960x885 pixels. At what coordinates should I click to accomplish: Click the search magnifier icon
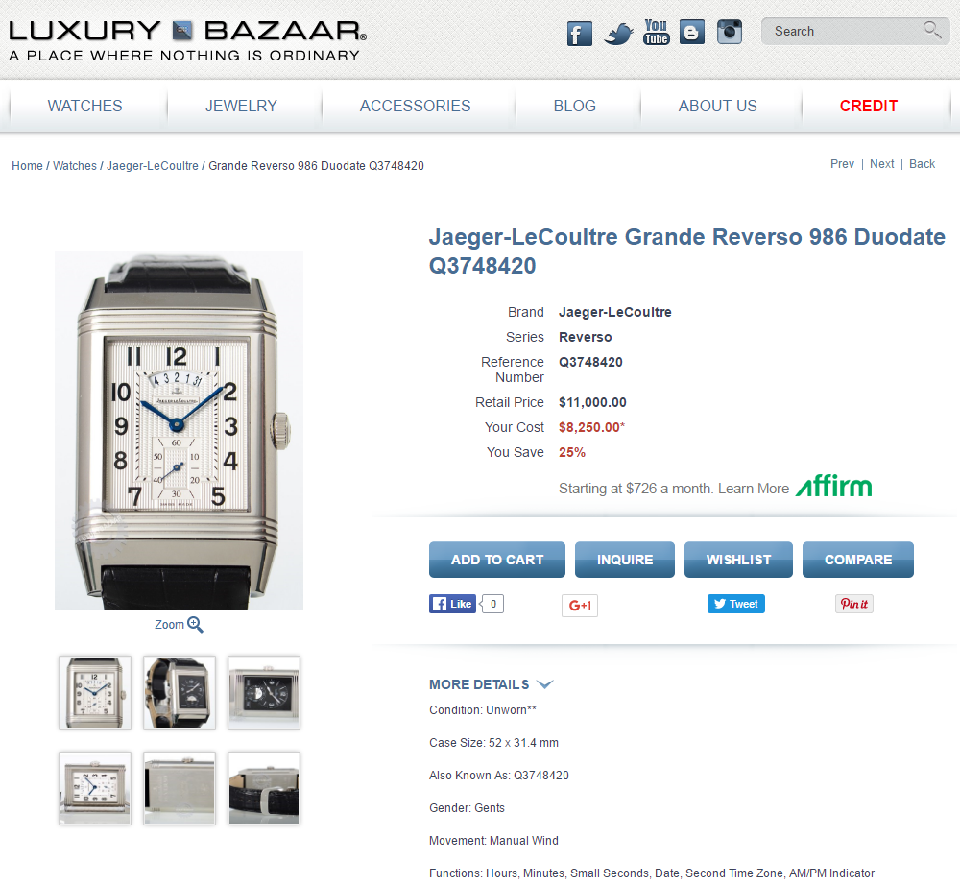[932, 30]
